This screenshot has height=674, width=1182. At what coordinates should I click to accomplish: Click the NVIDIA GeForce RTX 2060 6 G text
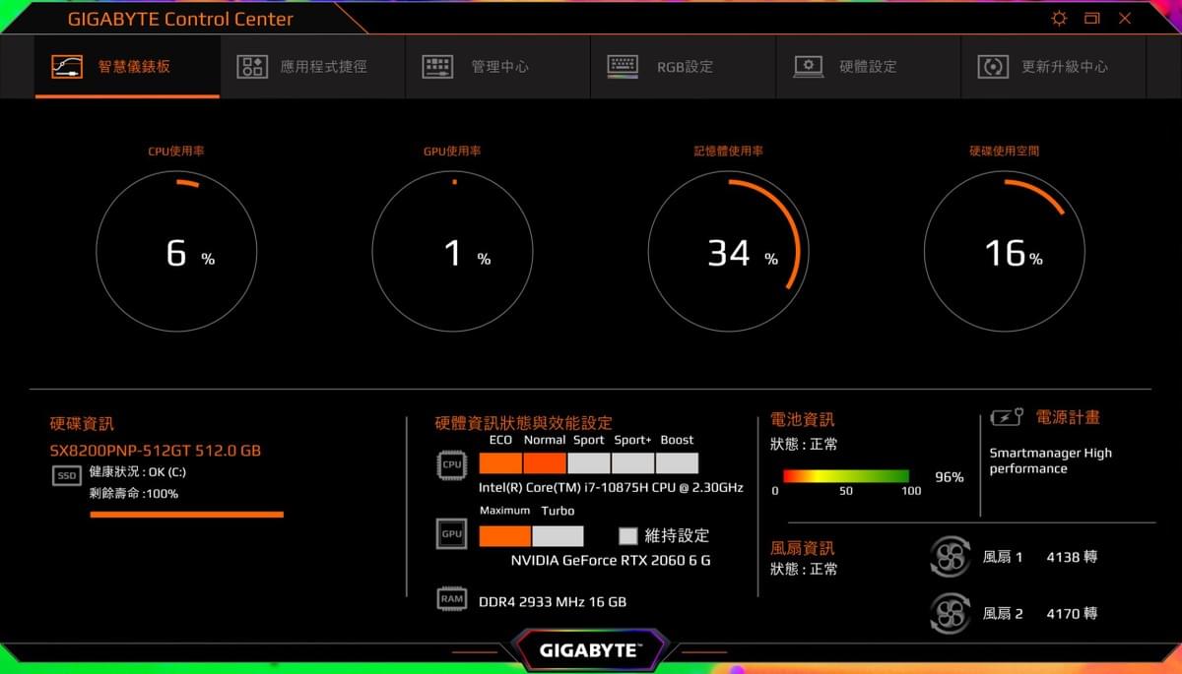click(611, 561)
